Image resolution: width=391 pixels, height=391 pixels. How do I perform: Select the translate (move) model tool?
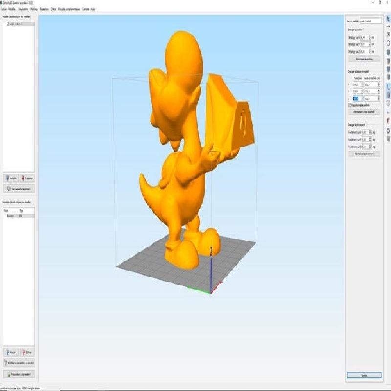388,27
